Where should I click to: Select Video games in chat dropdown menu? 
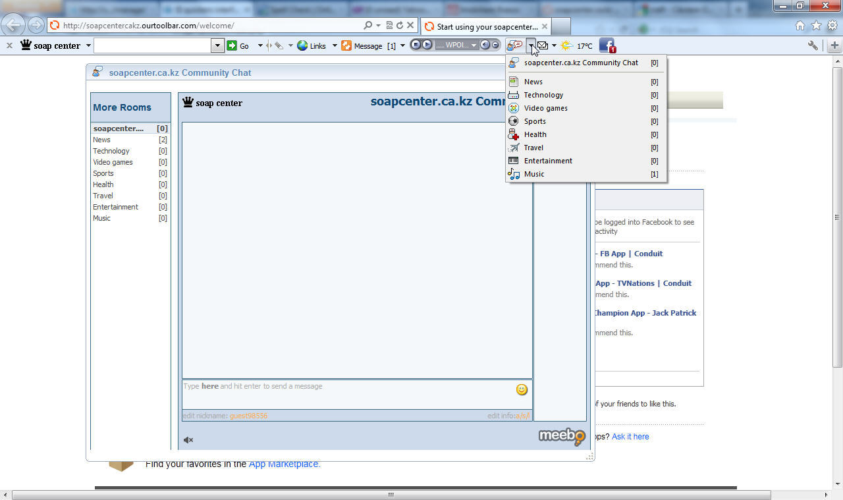(x=586, y=108)
